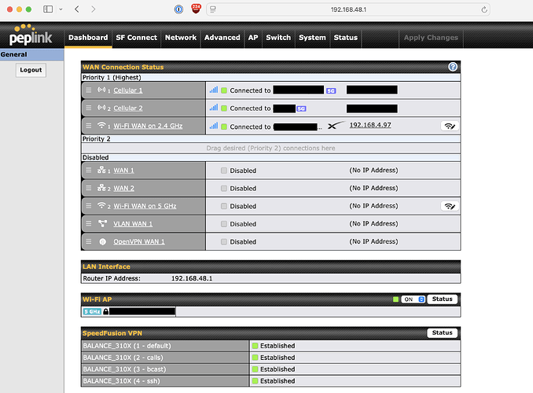Click VLAN WAN 1 Disabled indicator
The height and width of the screenshot is (393, 533).
[224, 224]
